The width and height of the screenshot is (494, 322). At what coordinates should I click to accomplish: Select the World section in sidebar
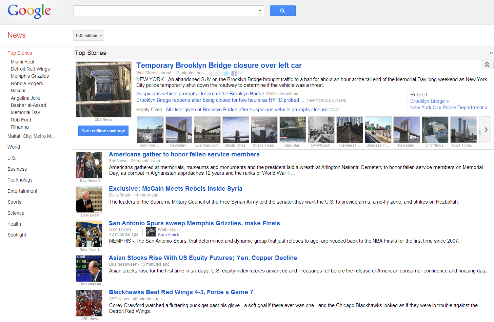click(x=14, y=147)
